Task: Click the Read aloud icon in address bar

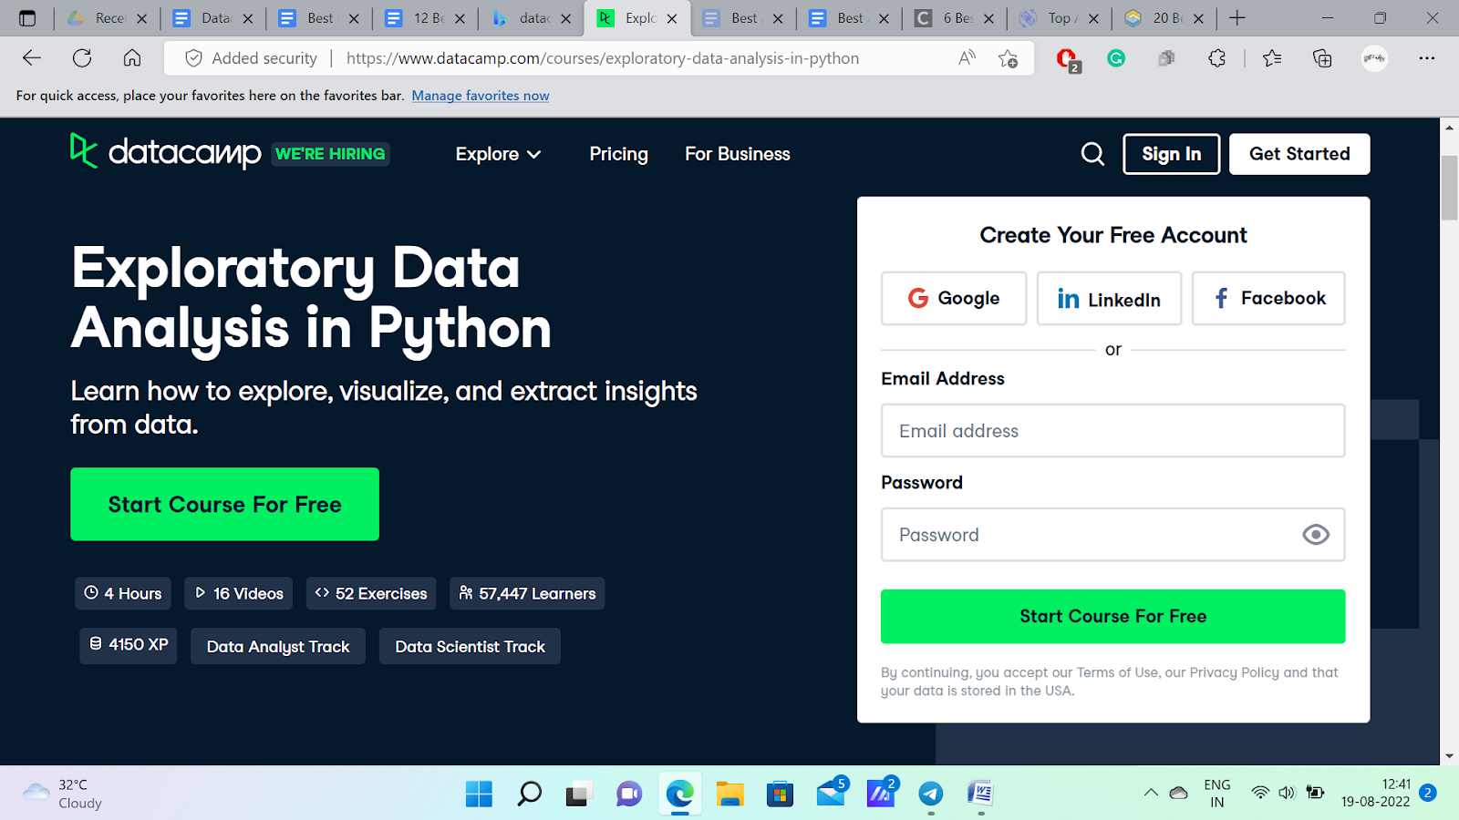Action: tap(967, 58)
